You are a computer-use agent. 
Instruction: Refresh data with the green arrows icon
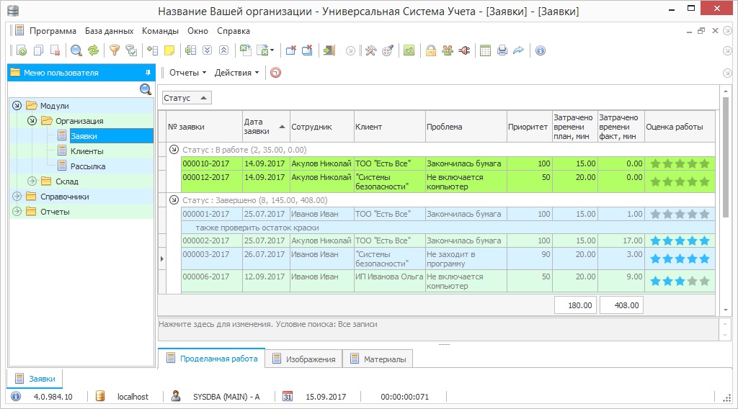point(94,51)
